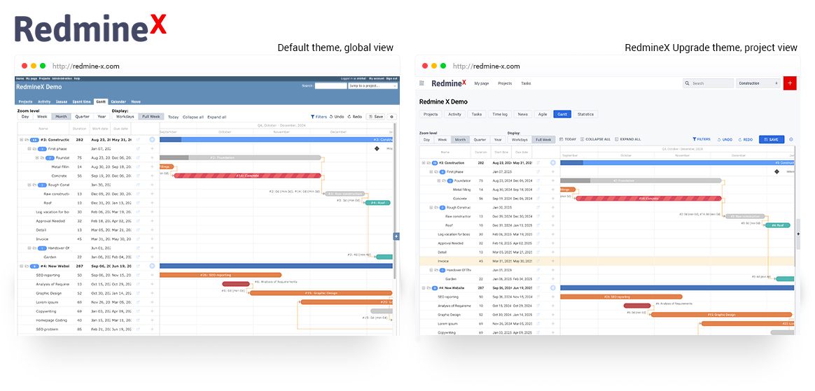Viewport: 815px width, 391px height.
Task: Open Time log tab in Upgrade theme
Action: [500, 114]
